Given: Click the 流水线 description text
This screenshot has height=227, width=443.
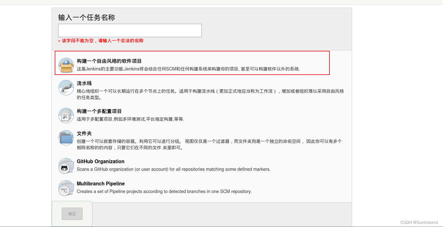Looking at the screenshot, I should pos(210,94).
